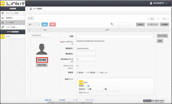Click the start date input field

click(x=97, y=89)
